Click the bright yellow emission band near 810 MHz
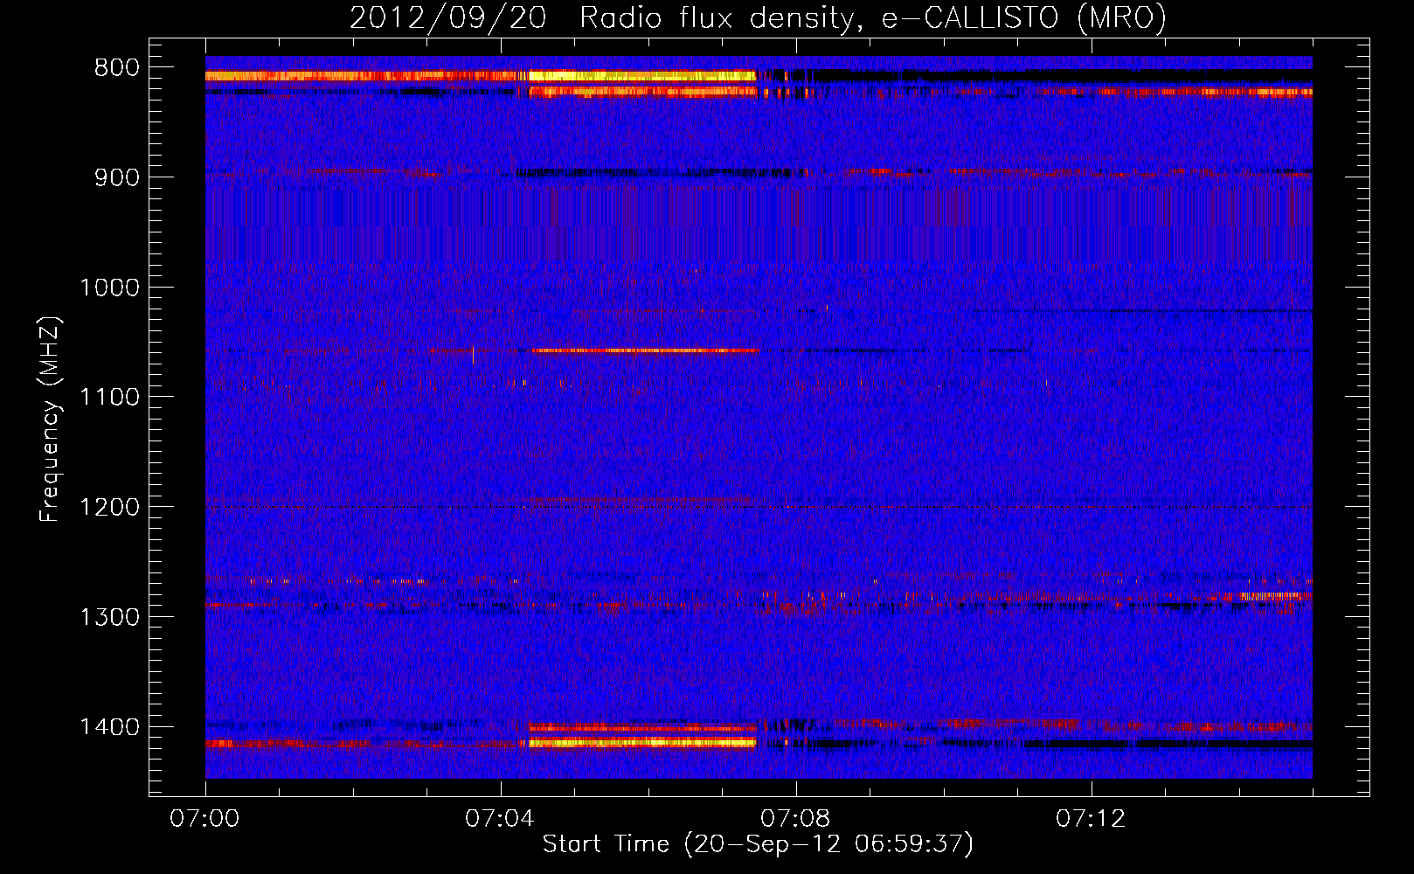Viewport: 1414px width, 874px height. pyautogui.click(x=642, y=76)
